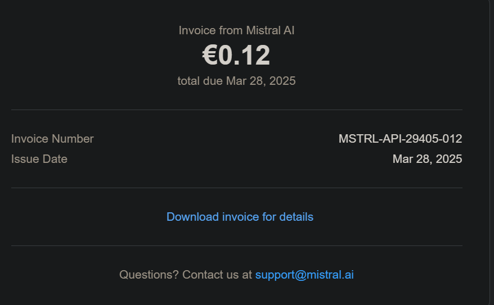Click the 012 suffix of the invoice number
This screenshot has height=305, width=494.
(452, 139)
